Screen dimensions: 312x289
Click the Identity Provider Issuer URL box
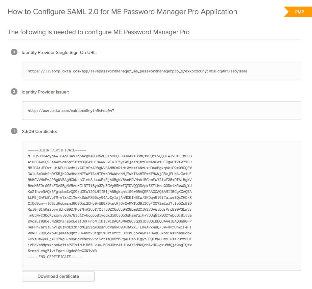click(x=161, y=111)
